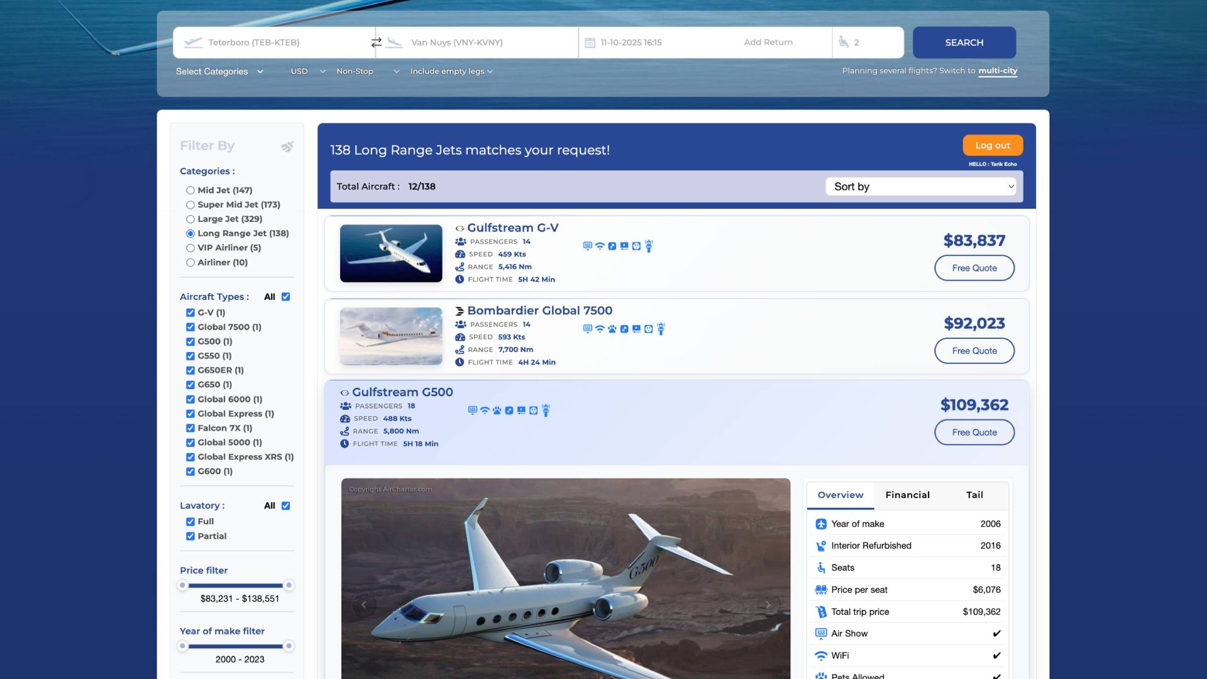1207x679 pixels.
Task: Open the Include empty legs dropdown
Action: tap(451, 72)
